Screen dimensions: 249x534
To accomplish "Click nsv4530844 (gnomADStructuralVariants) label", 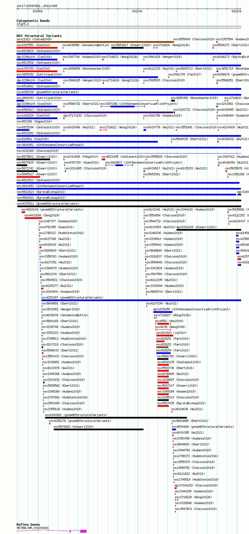I will coord(203,427).
